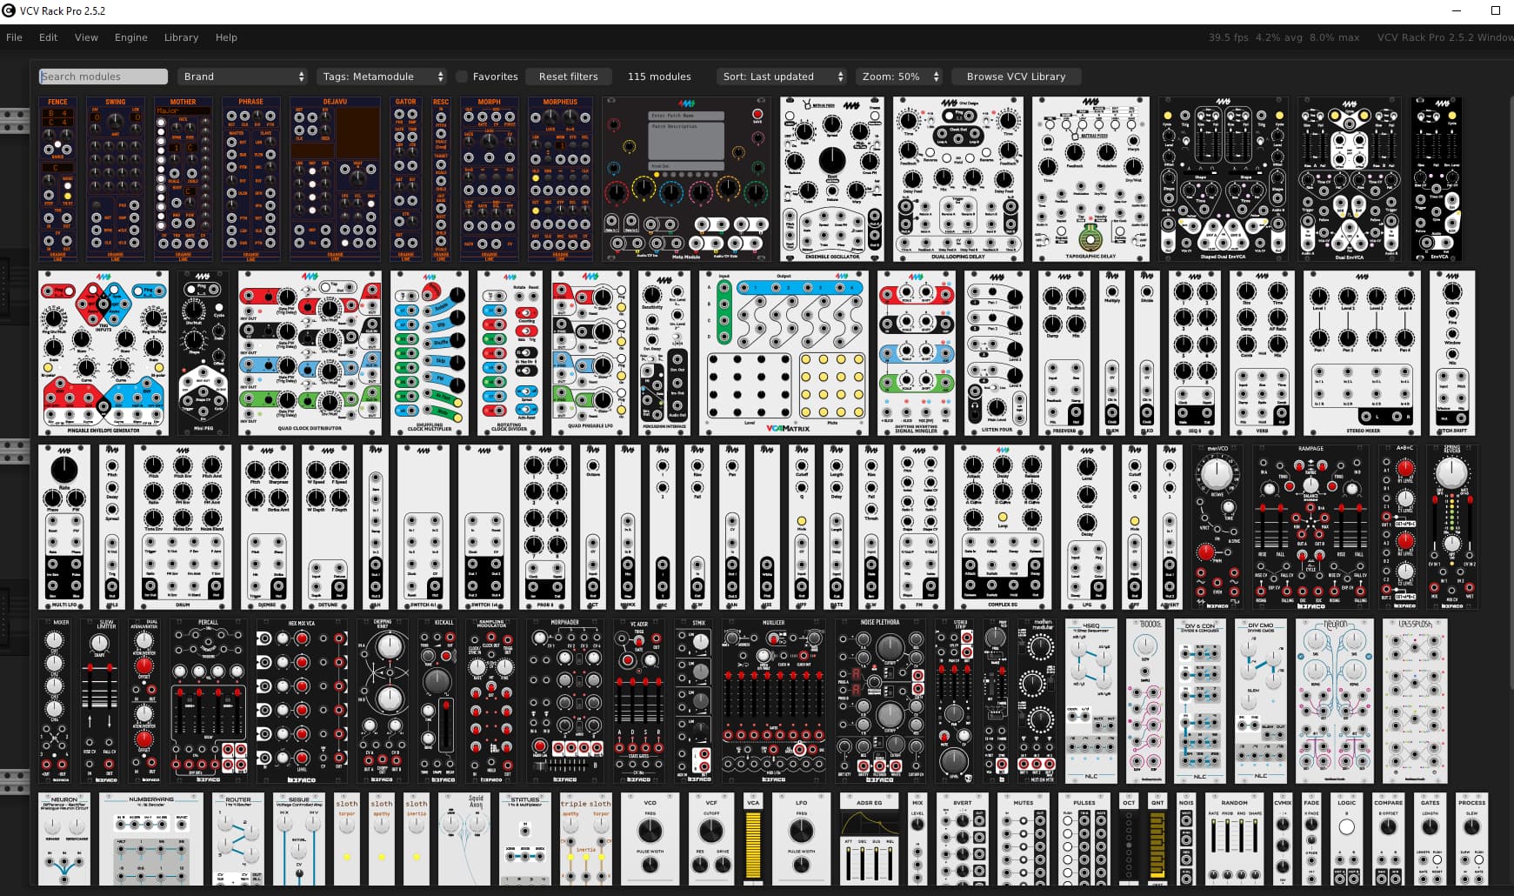Click Browse VCV Library button
The width and height of the screenshot is (1514, 896).
point(1015,77)
